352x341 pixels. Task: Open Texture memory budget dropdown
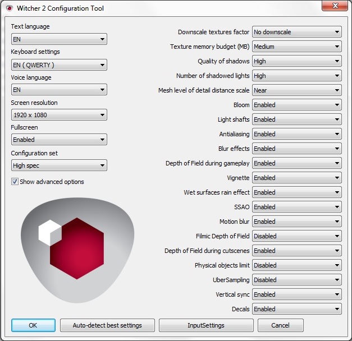tap(297, 47)
